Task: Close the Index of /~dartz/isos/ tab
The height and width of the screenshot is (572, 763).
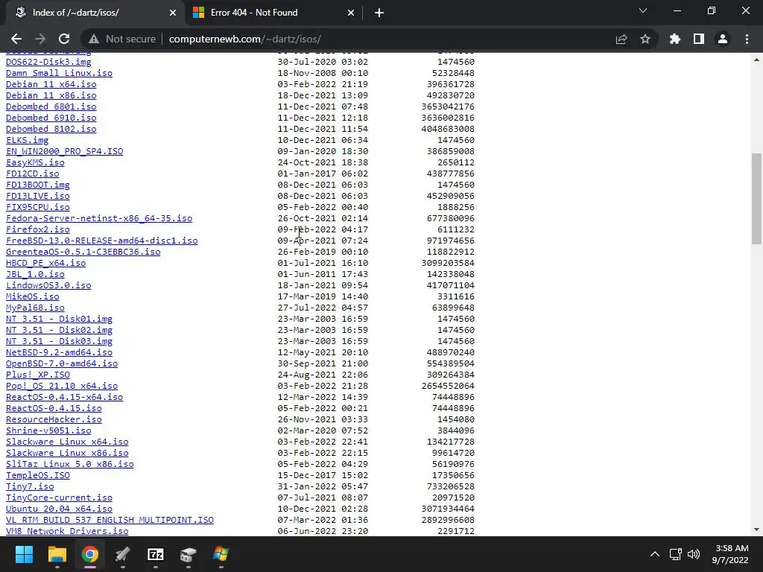Action: [173, 13]
